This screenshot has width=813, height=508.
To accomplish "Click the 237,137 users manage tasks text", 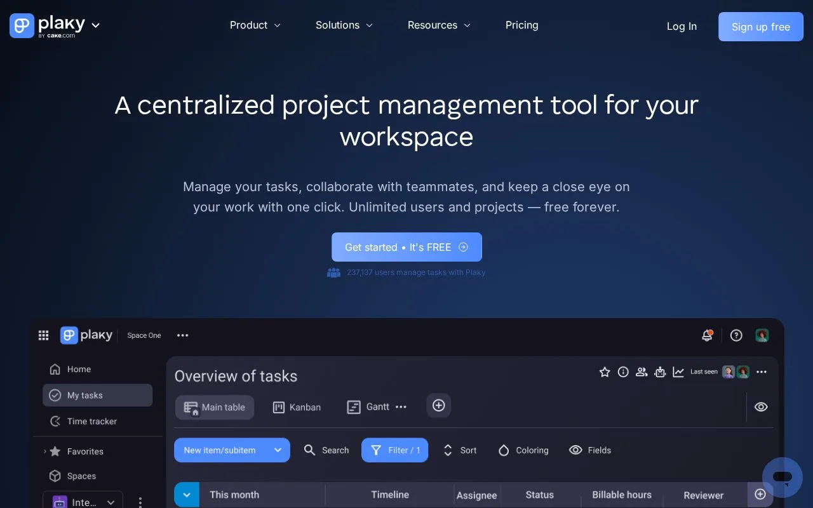I will point(416,272).
